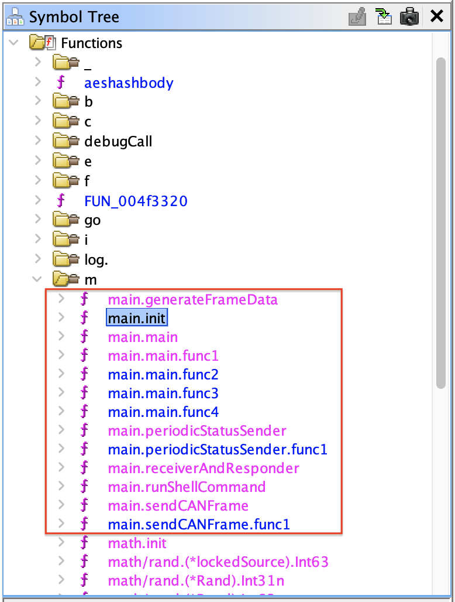Screen dimensions: 455x602
Task: Click the go folder icon
Action: pos(66,220)
